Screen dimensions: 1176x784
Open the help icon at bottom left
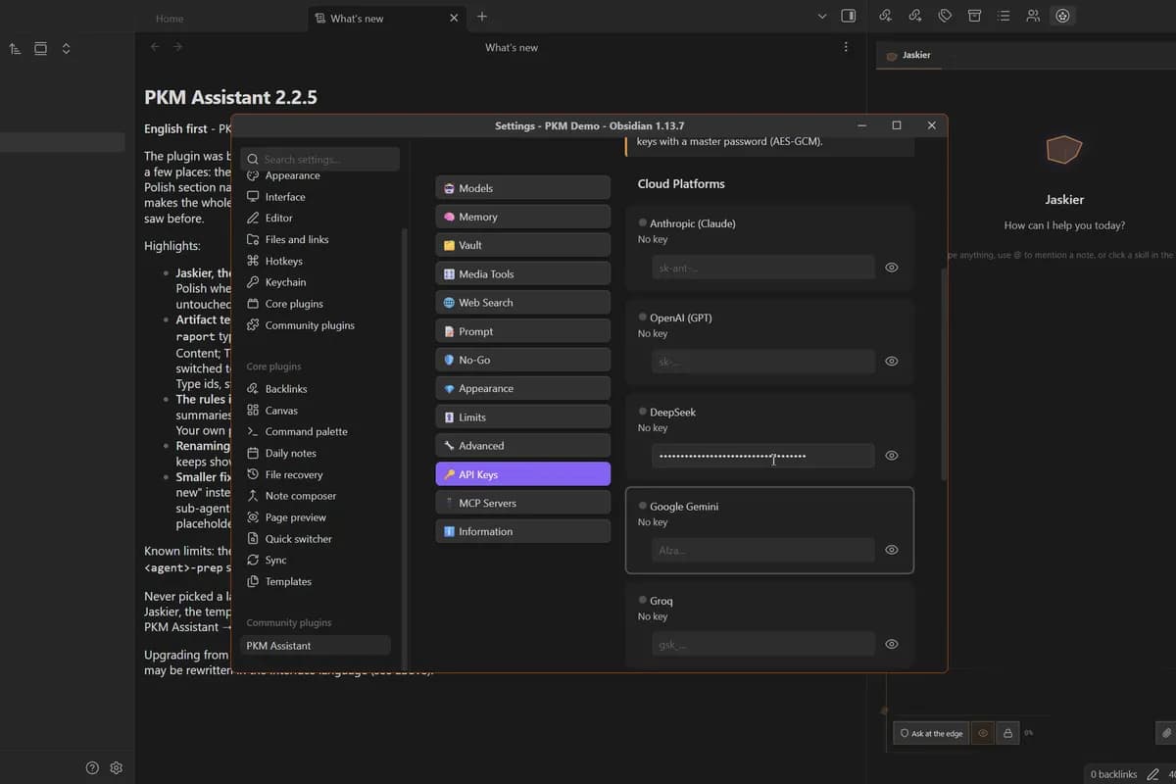92,767
